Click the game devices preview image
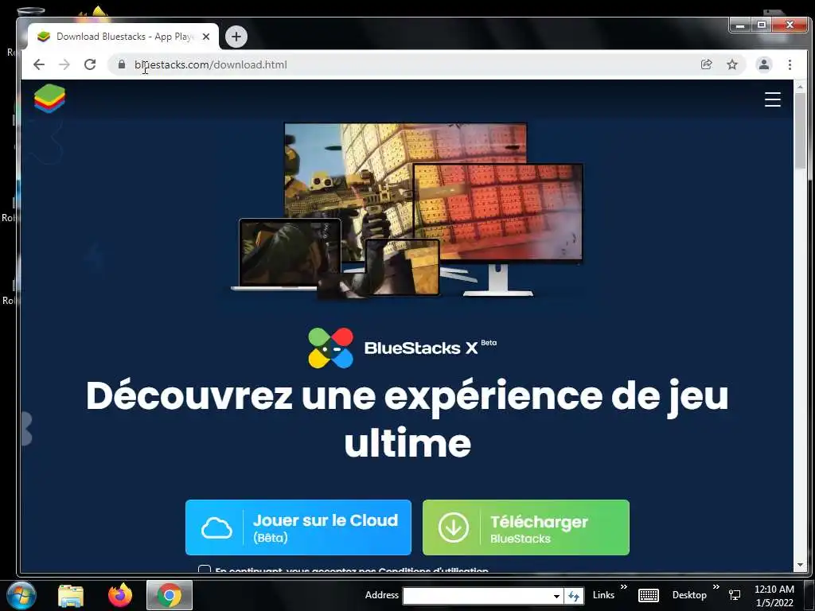The image size is (815, 611). click(x=407, y=210)
